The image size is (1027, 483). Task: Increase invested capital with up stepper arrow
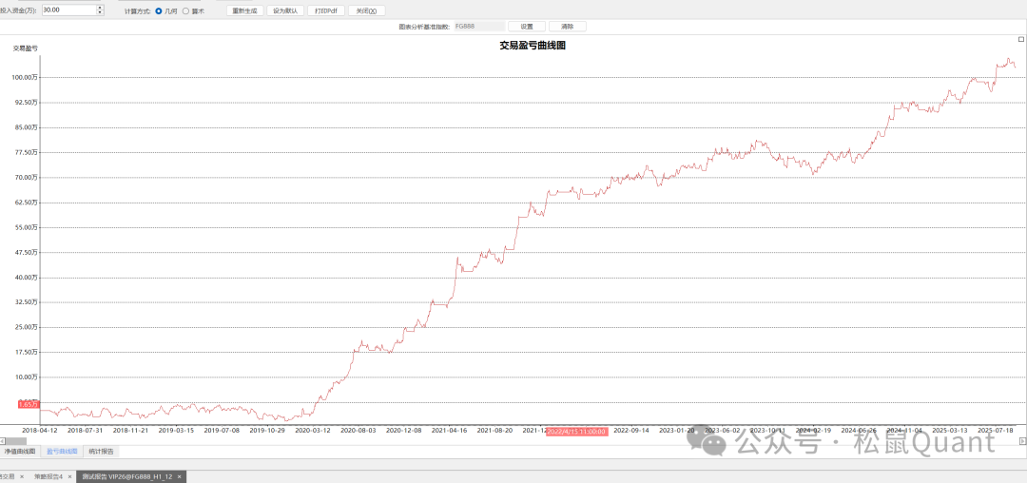point(100,8)
